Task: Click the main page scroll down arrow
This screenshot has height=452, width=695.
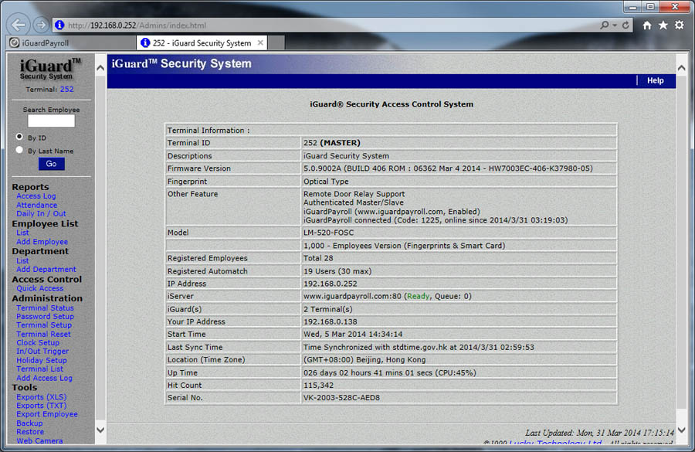Action: pyautogui.click(x=681, y=430)
